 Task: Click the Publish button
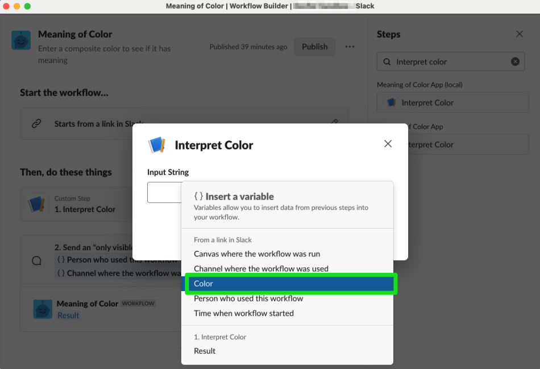point(314,47)
